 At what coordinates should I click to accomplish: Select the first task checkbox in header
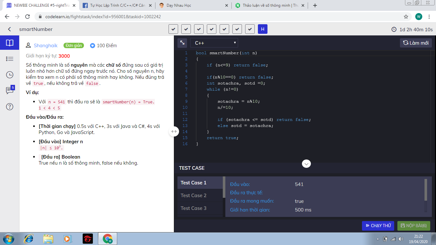pos(173,29)
